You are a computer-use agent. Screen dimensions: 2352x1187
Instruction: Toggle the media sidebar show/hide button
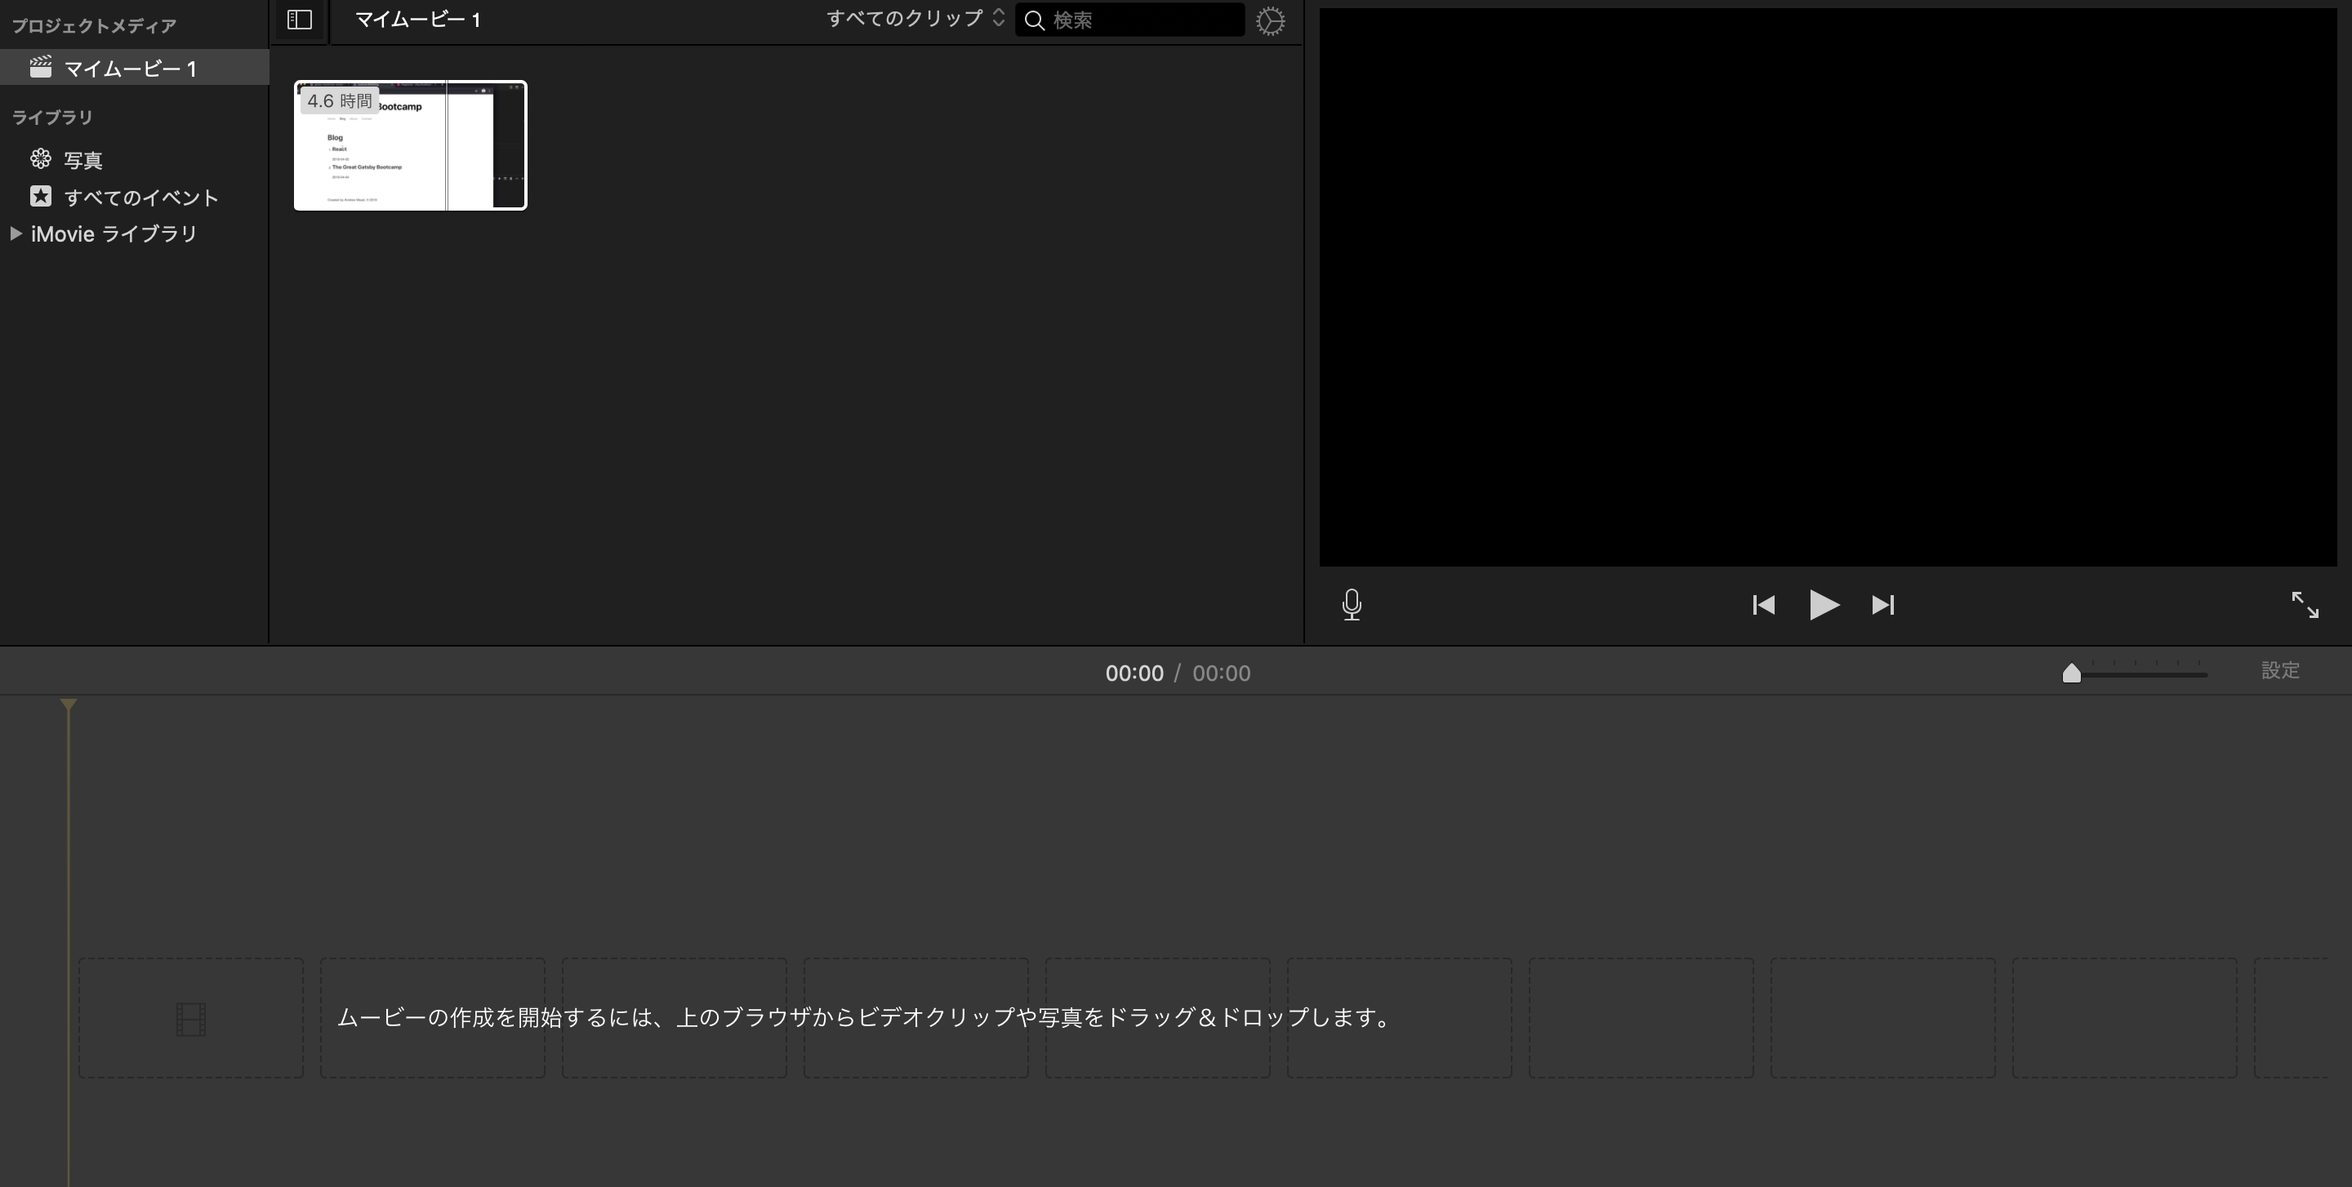coord(300,20)
